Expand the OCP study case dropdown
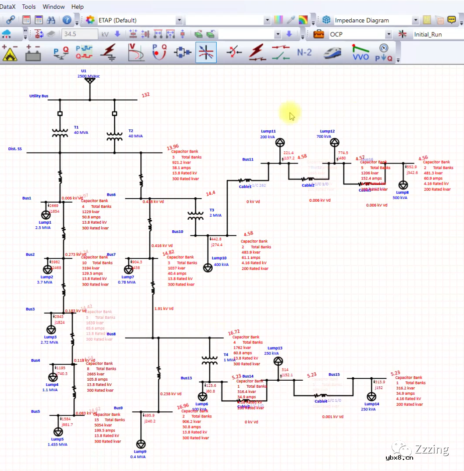This screenshot has width=464, height=471. click(x=388, y=34)
